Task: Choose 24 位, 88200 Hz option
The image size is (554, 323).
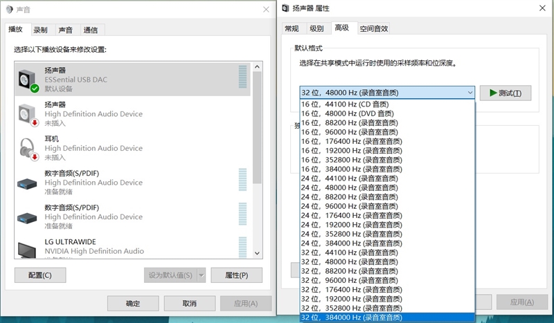Action: pyautogui.click(x=387, y=197)
